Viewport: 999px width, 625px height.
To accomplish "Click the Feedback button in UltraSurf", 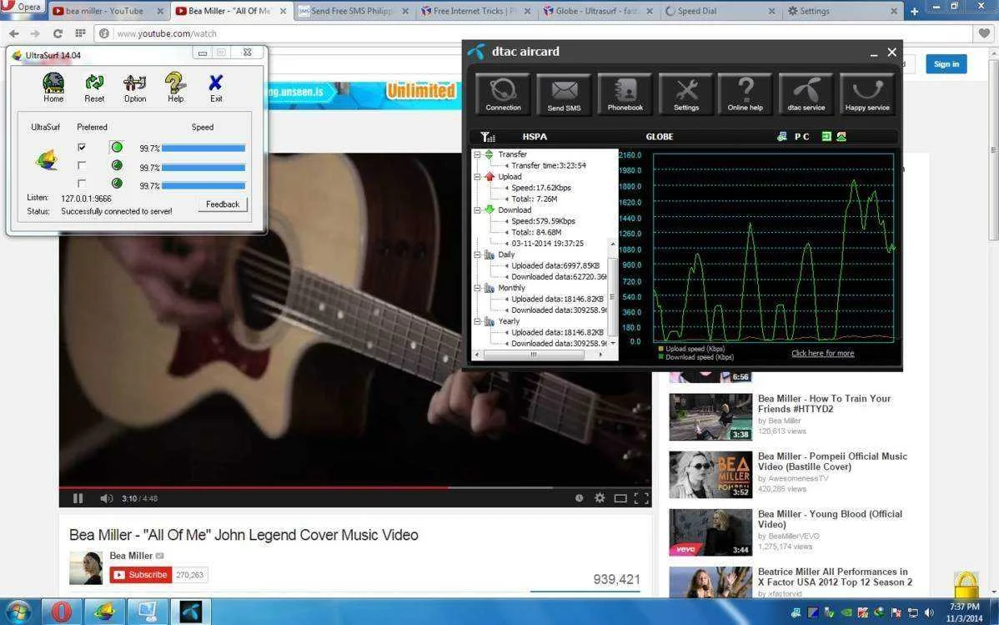I will (x=223, y=204).
